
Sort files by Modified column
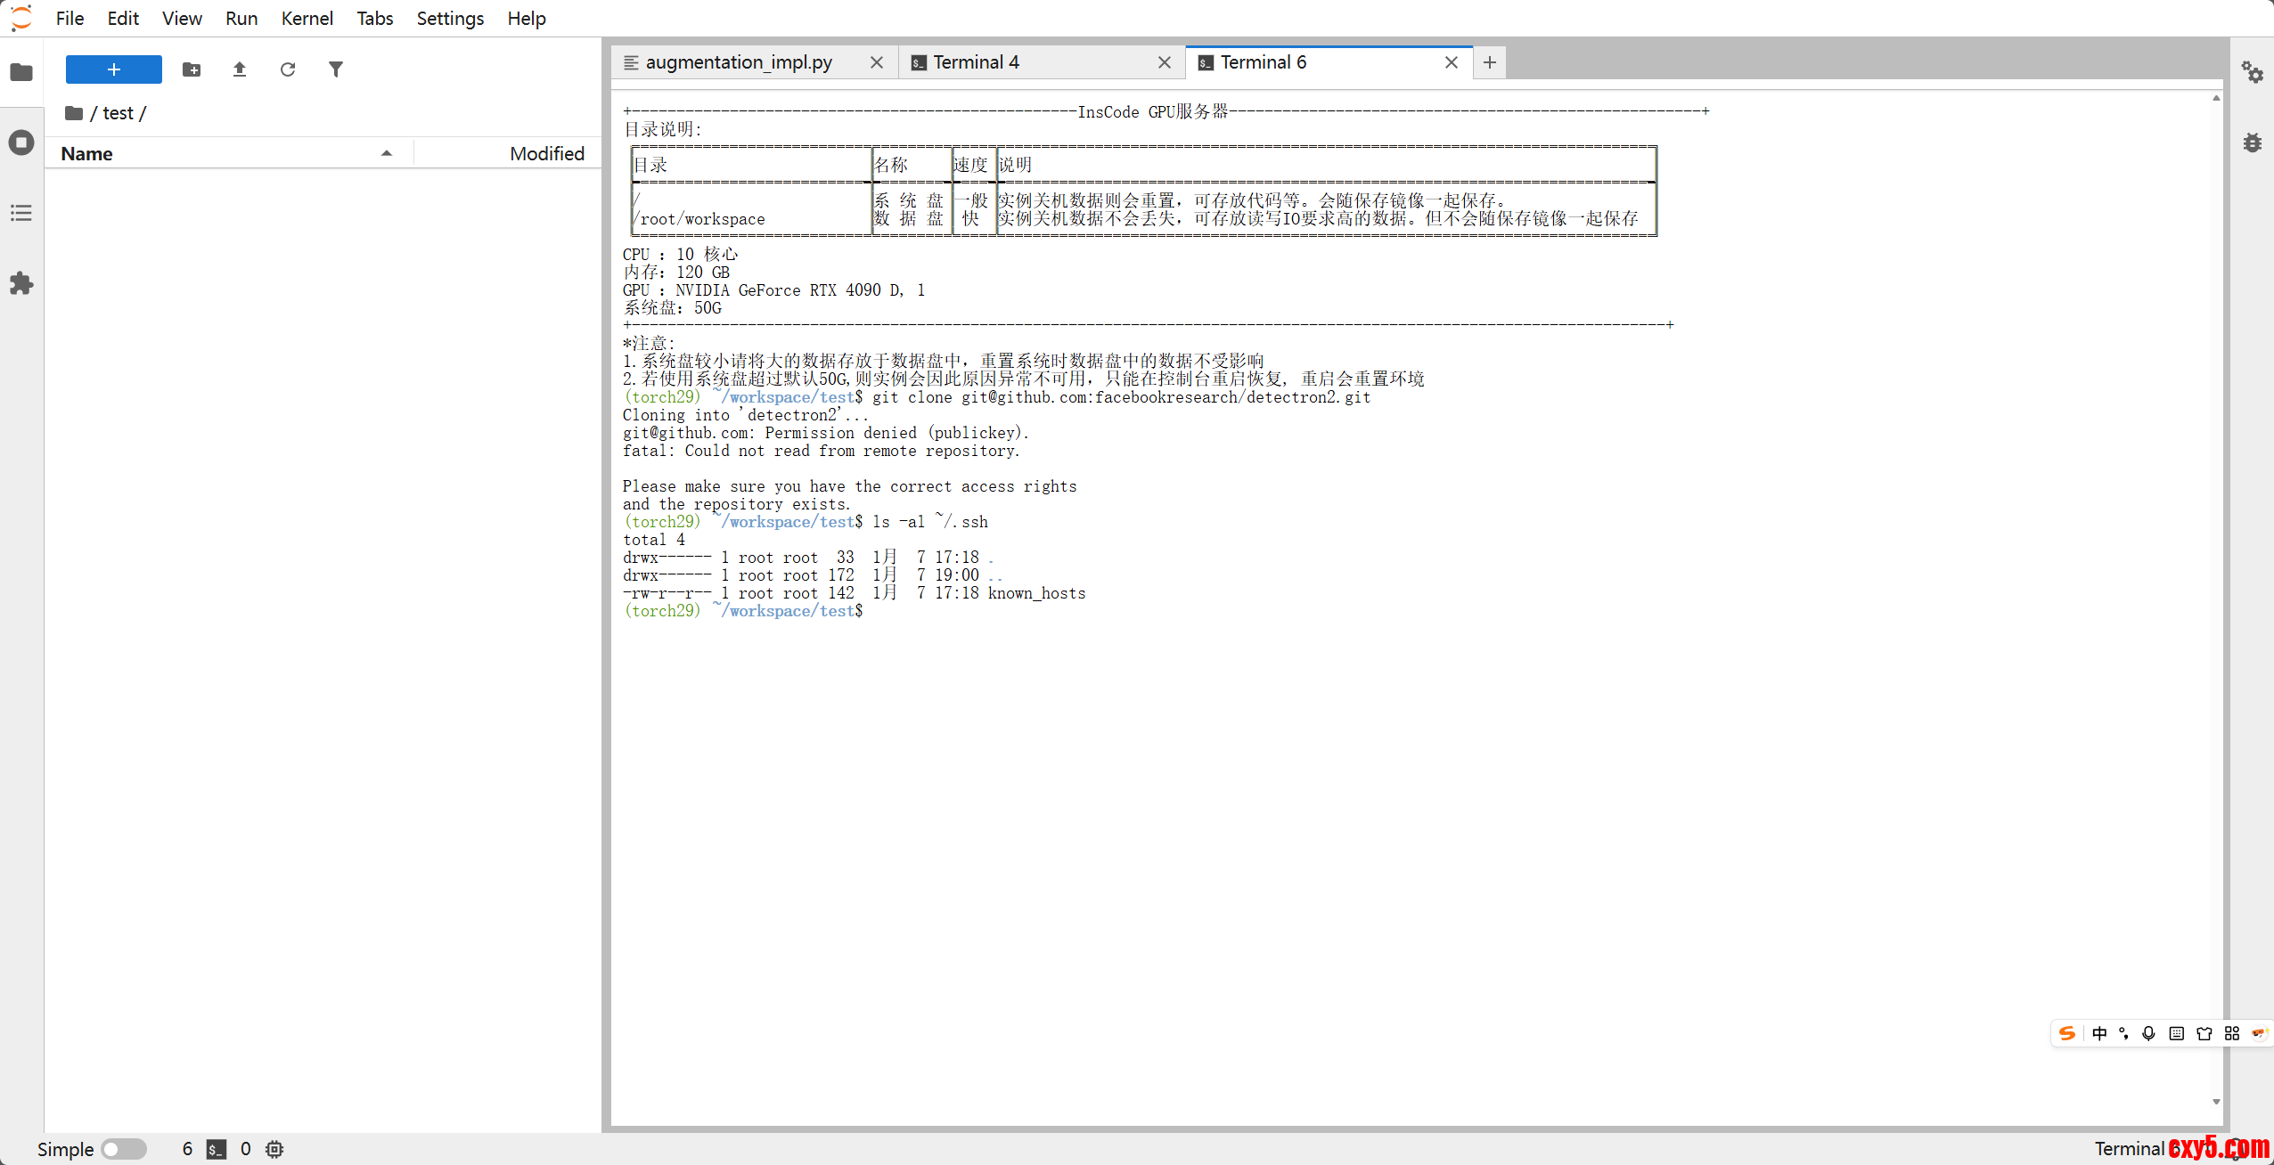point(546,153)
